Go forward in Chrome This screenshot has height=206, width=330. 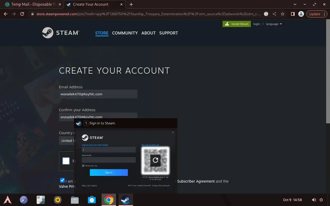point(14,14)
